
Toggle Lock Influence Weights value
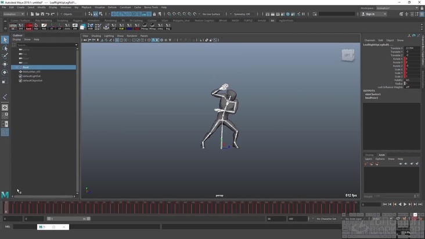click(x=408, y=87)
